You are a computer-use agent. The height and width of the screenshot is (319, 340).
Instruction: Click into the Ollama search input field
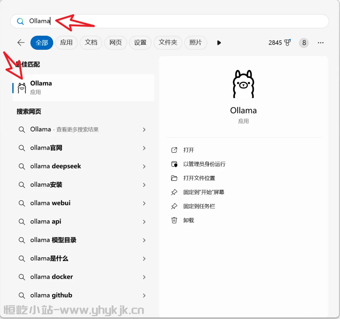[170, 21]
